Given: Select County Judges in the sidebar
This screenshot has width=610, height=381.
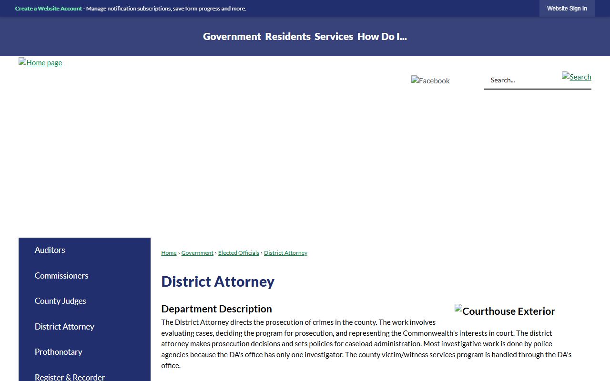Looking at the screenshot, I should coord(84,301).
